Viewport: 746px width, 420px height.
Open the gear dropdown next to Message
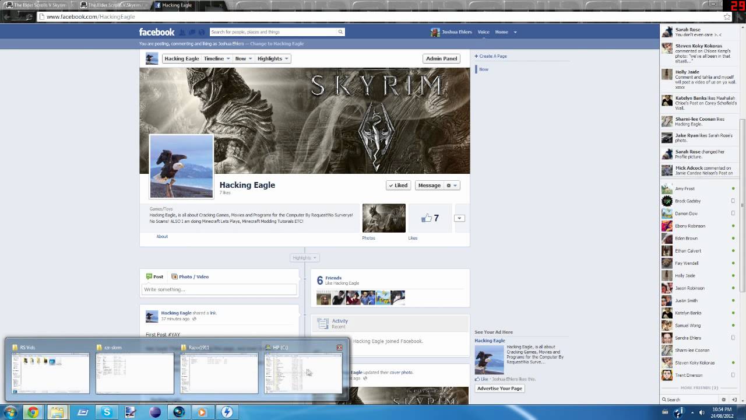tap(452, 185)
